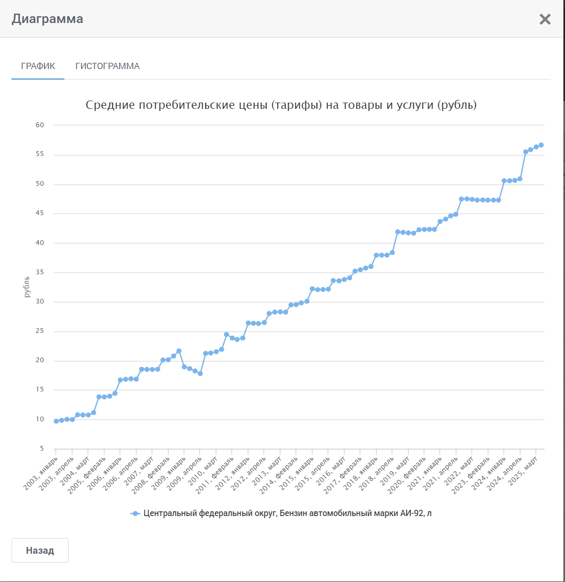Click the chart title text
565x582 pixels.
tap(281, 105)
